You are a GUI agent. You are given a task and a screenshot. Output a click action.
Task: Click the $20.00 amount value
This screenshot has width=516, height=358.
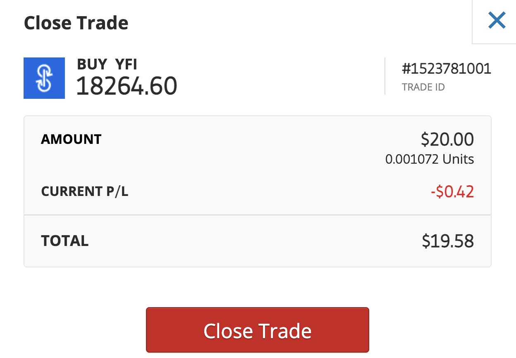point(447,139)
